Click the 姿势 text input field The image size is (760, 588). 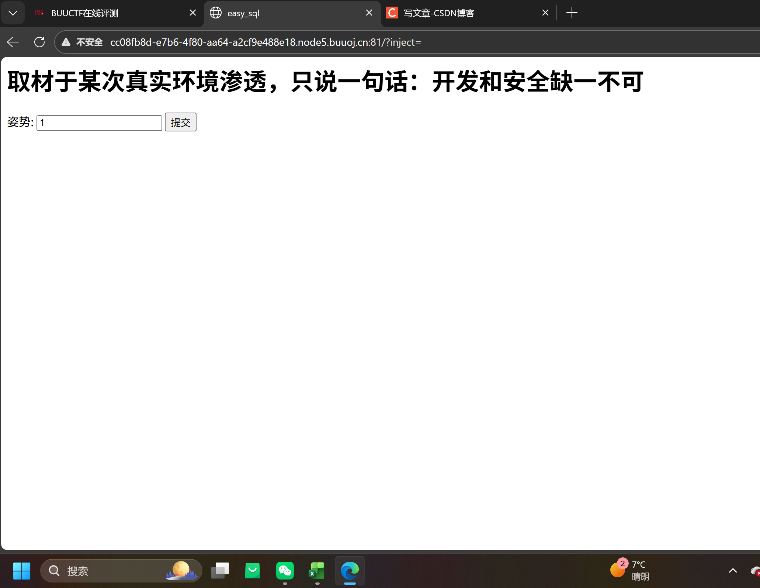point(99,123)
